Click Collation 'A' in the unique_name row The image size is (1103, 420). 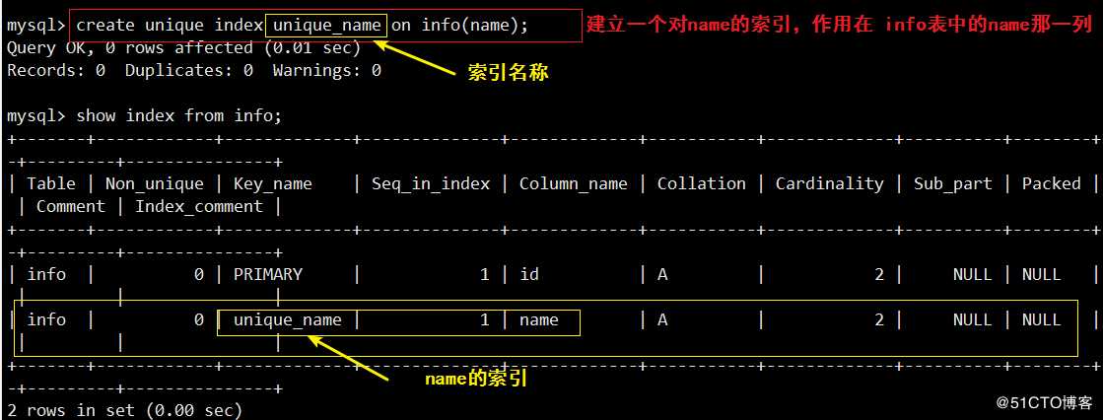click(x=662, y=320)
